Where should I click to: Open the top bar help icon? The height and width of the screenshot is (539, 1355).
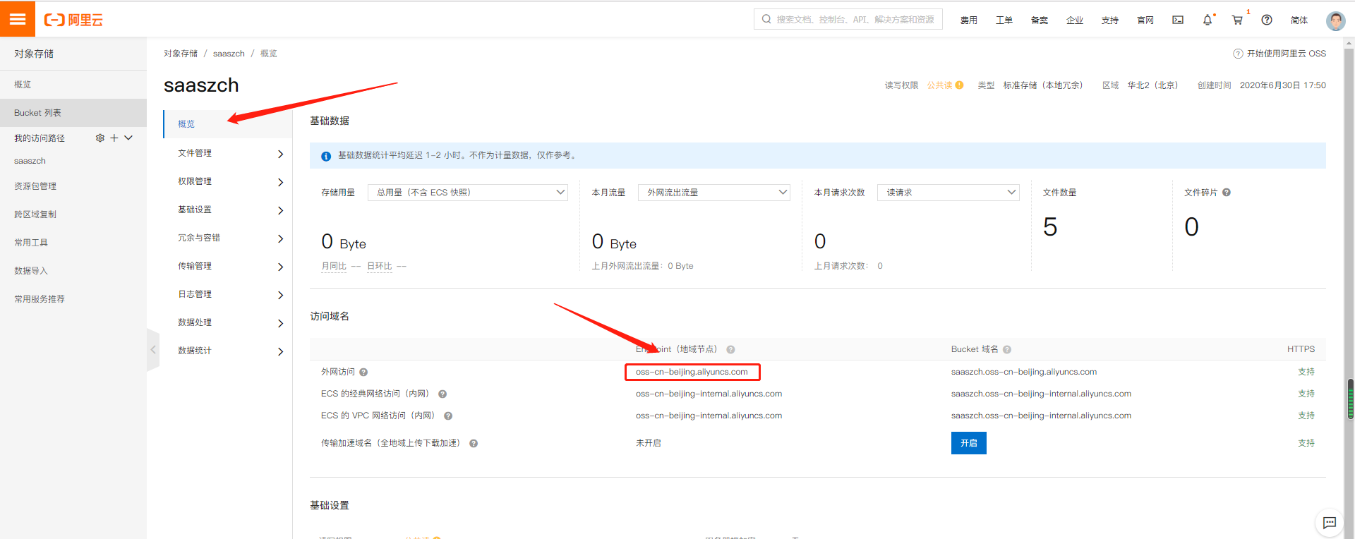pos(1267,20)
